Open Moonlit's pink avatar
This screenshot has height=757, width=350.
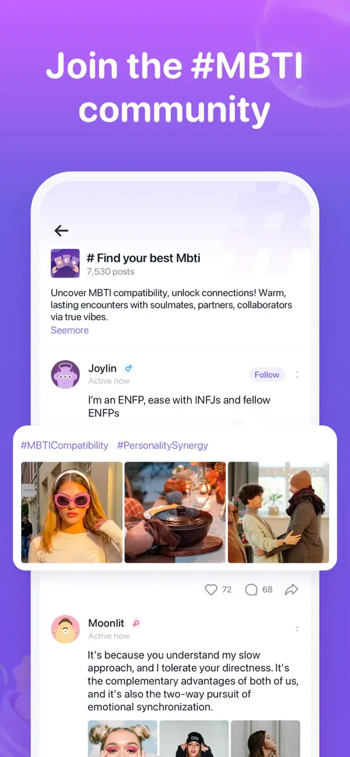65,629
